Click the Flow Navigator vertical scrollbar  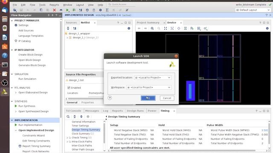(x=61, y=69)
